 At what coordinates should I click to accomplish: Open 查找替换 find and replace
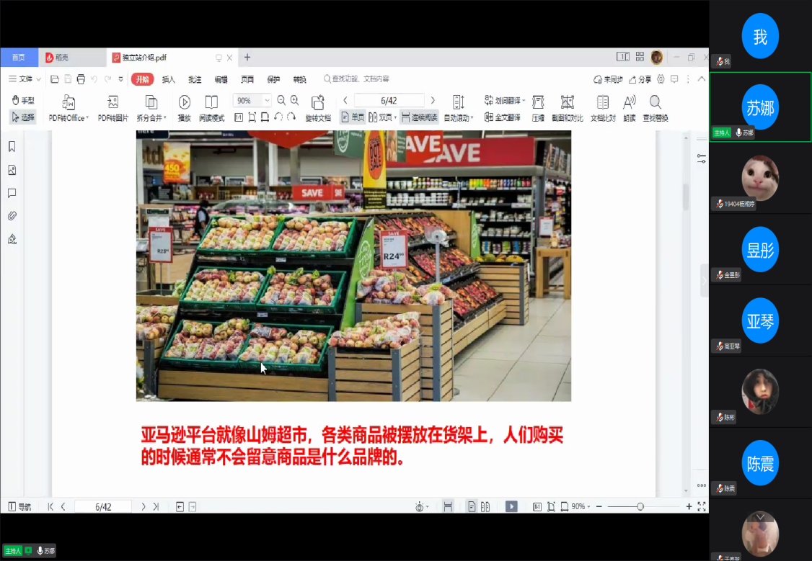pyautogui.click(x=655, y=102)
